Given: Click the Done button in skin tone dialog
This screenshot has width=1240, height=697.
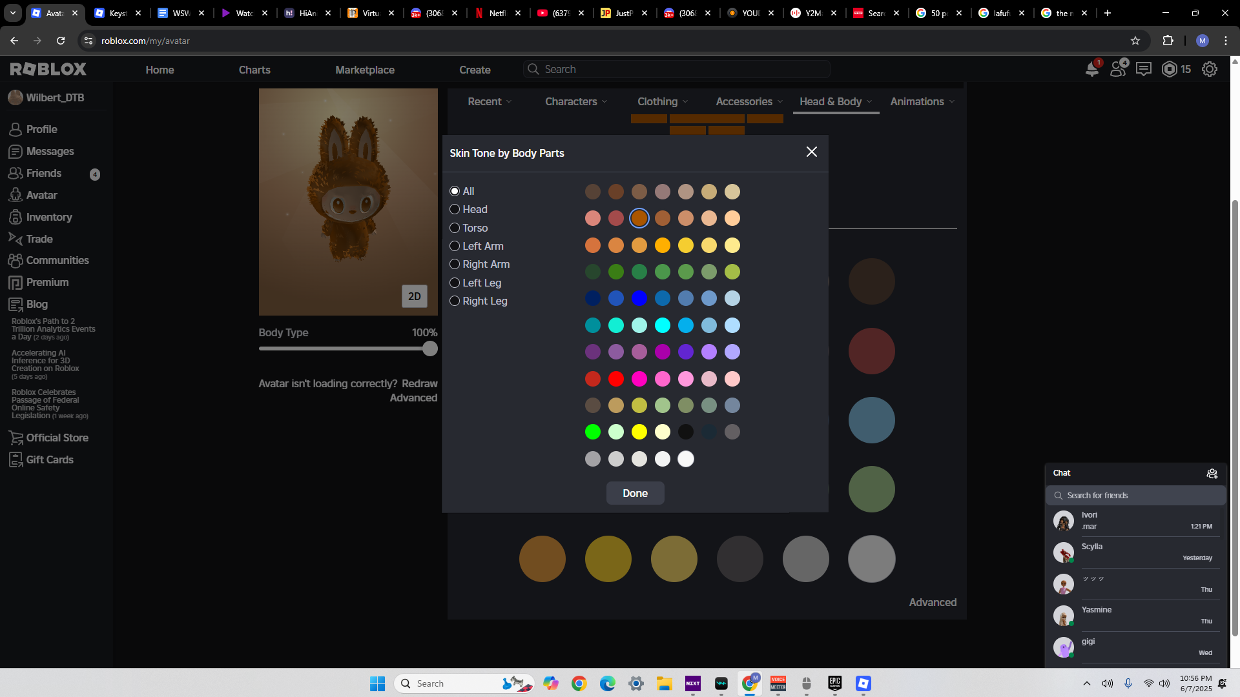Looking at the screenshot, I should (x=635, y=493).
